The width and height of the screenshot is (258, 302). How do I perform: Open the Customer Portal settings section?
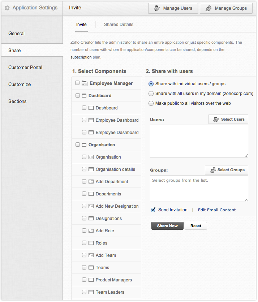pyautogui.click(x=25, y=68)
